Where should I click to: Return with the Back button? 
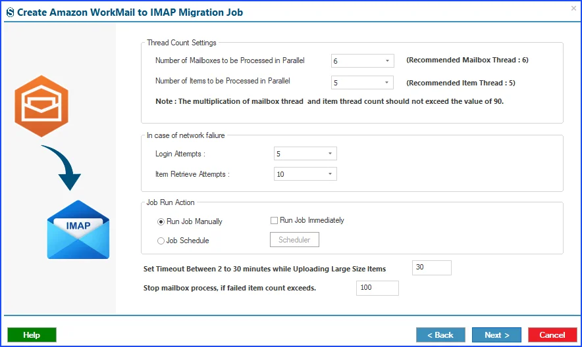click(440, 335)
